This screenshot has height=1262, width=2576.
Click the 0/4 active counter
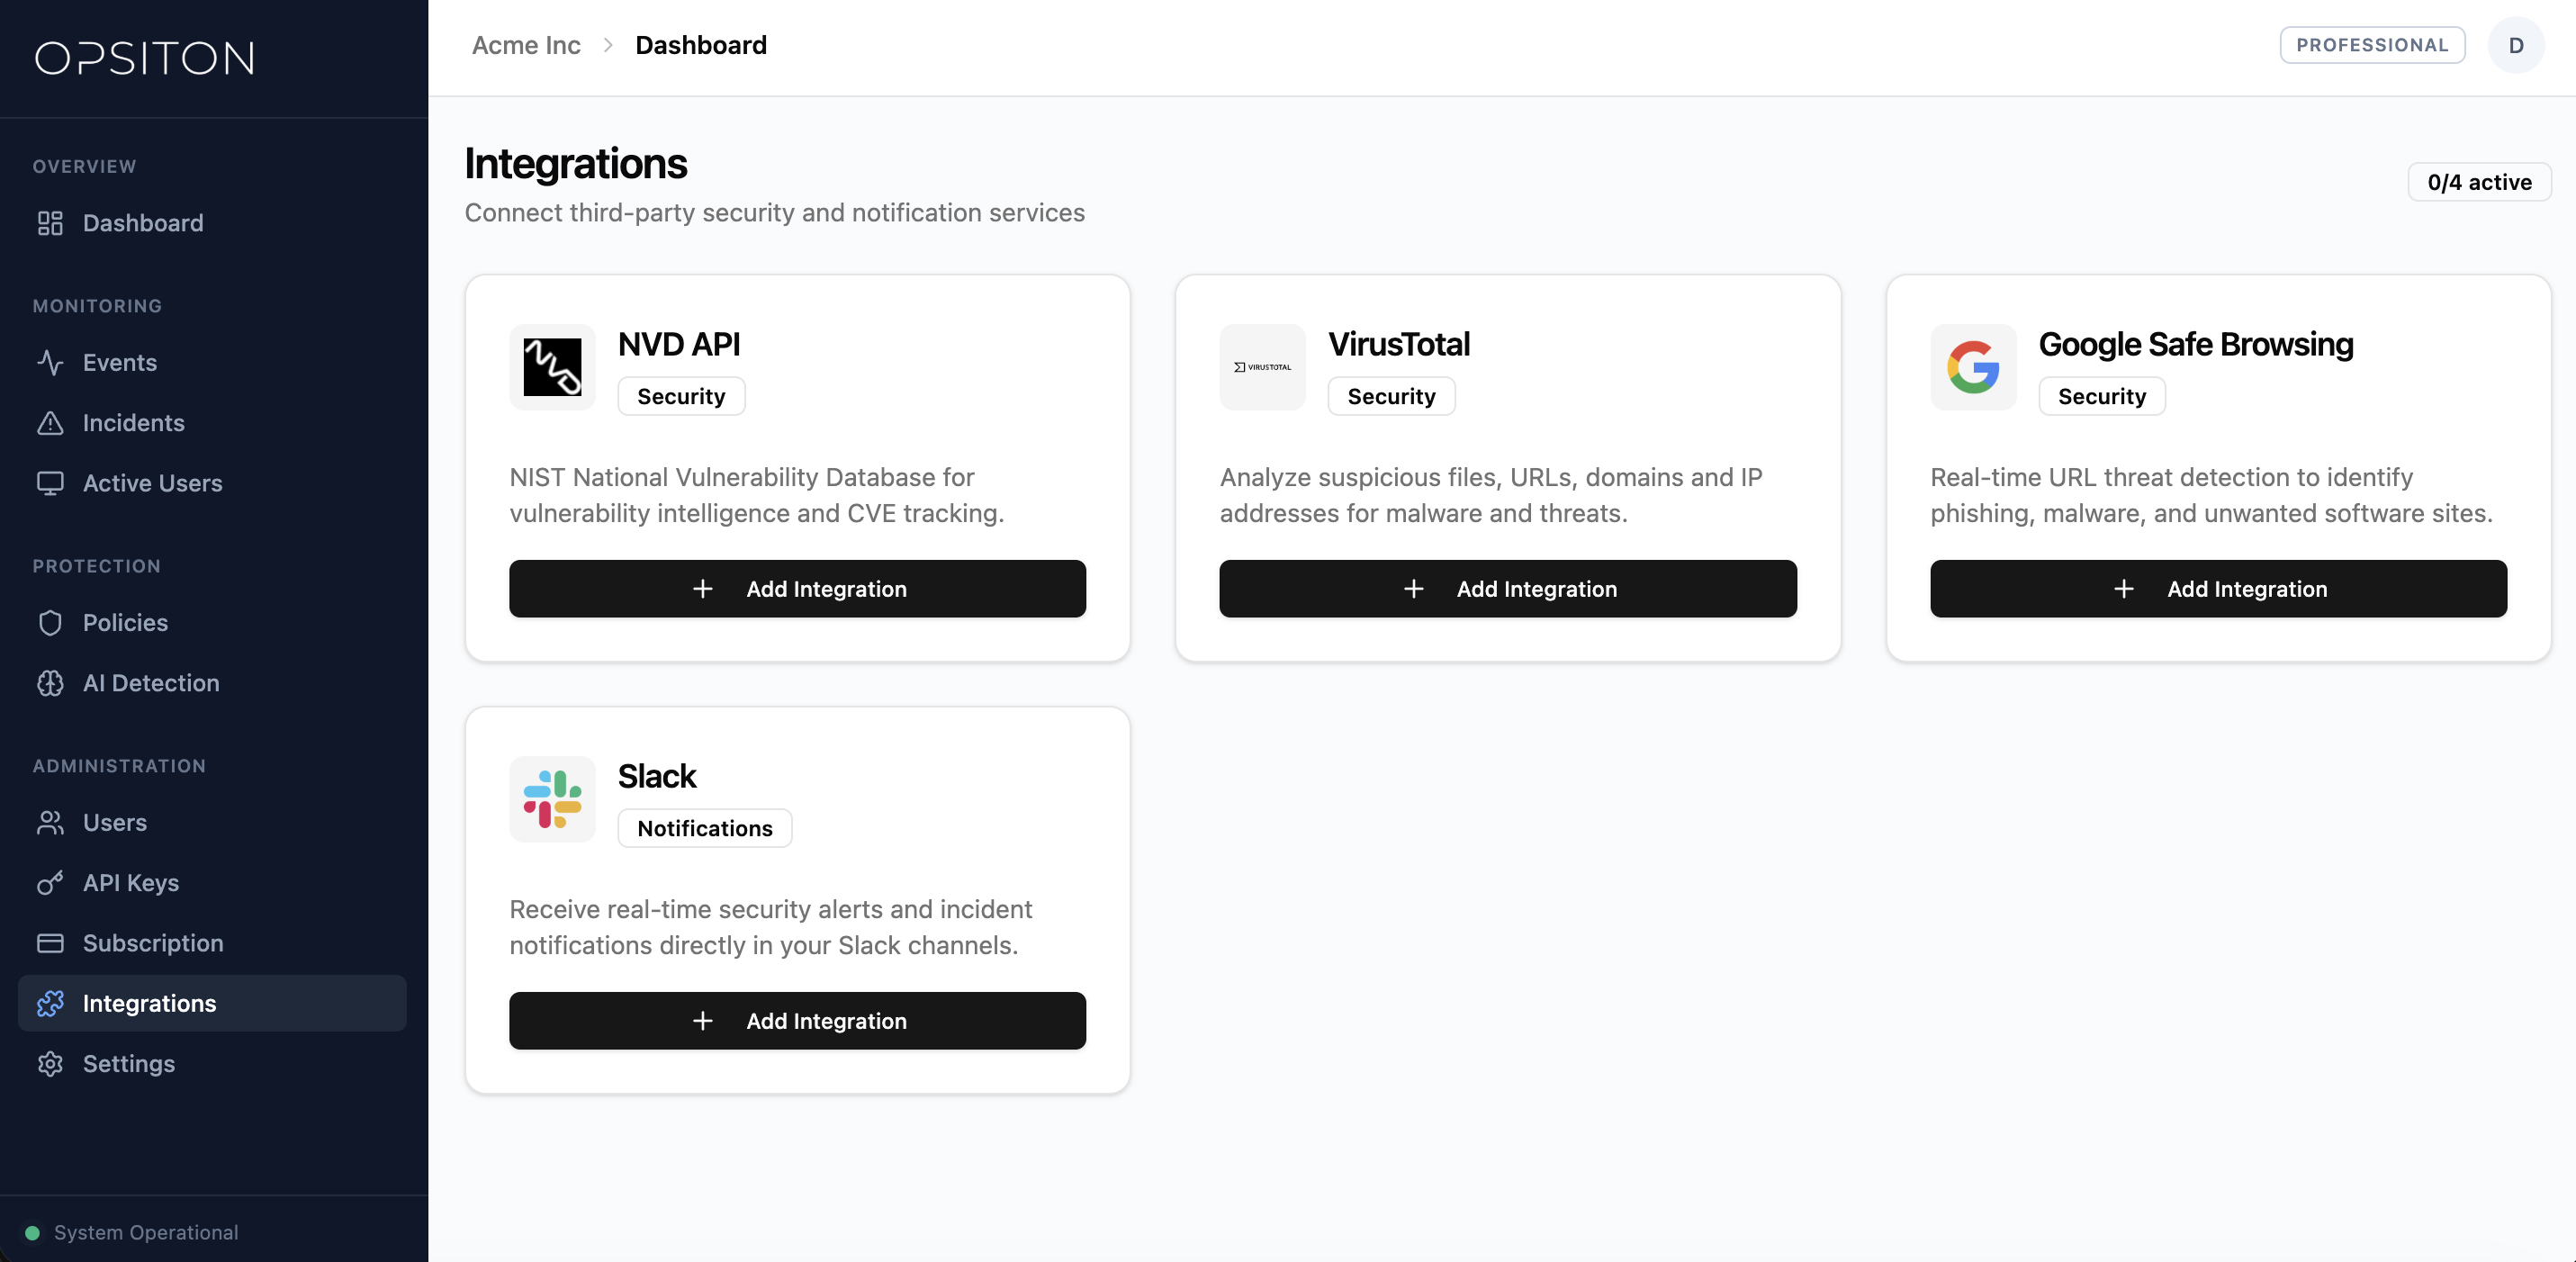[x=2479, y=181]
